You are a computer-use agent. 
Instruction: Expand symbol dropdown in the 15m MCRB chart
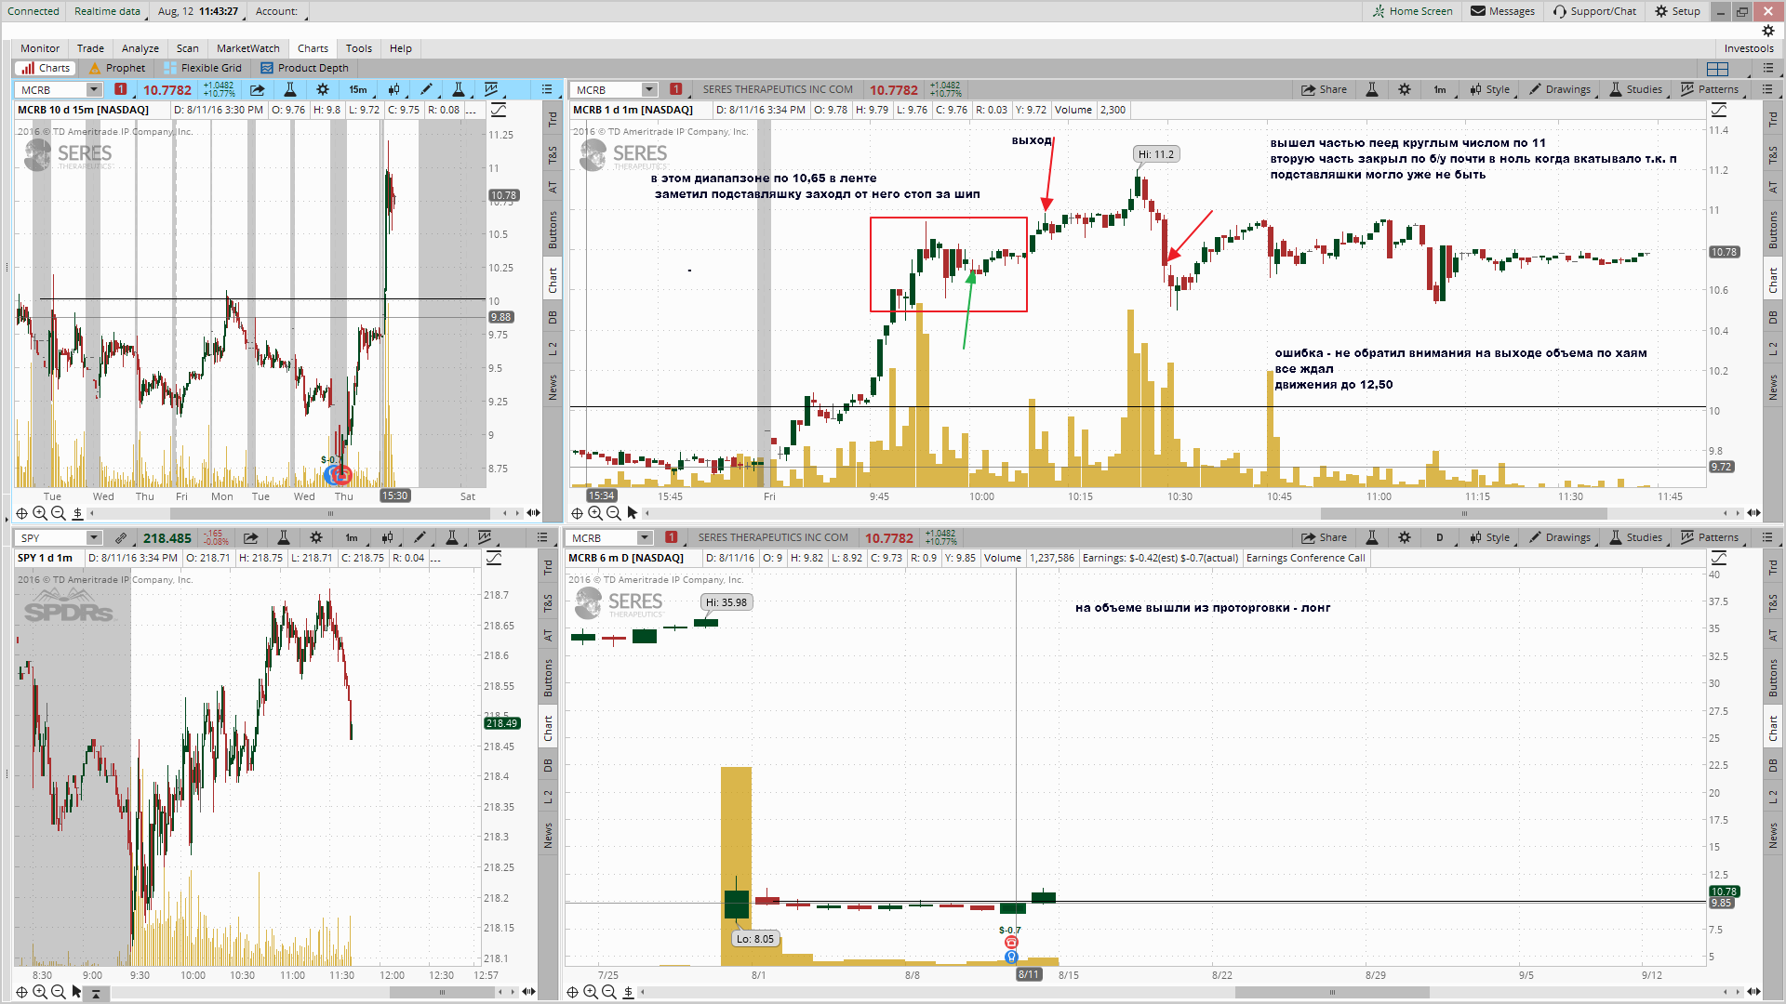pos(94,90)
